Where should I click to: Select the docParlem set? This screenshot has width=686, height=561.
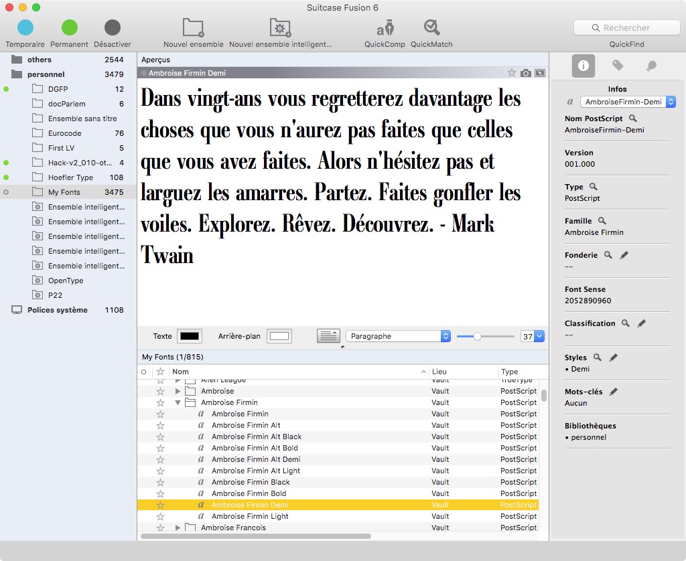[x=68, y=104]
